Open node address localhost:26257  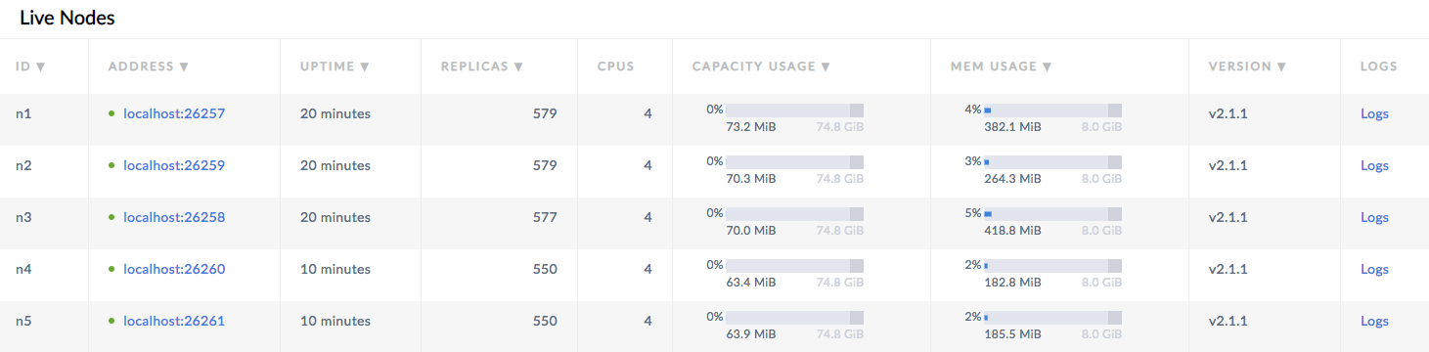pyautogui.click(x=174, y=113)
